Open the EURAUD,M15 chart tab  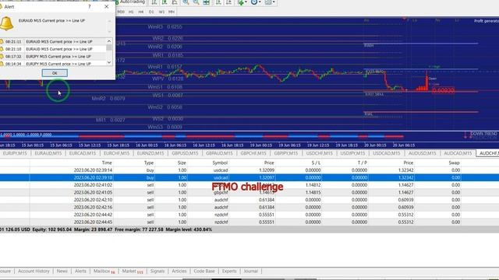click(x=48, y=153)
